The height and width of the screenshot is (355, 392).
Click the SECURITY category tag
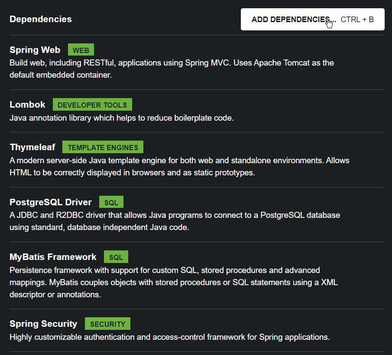pyautogui.click(x=107, y=324)
